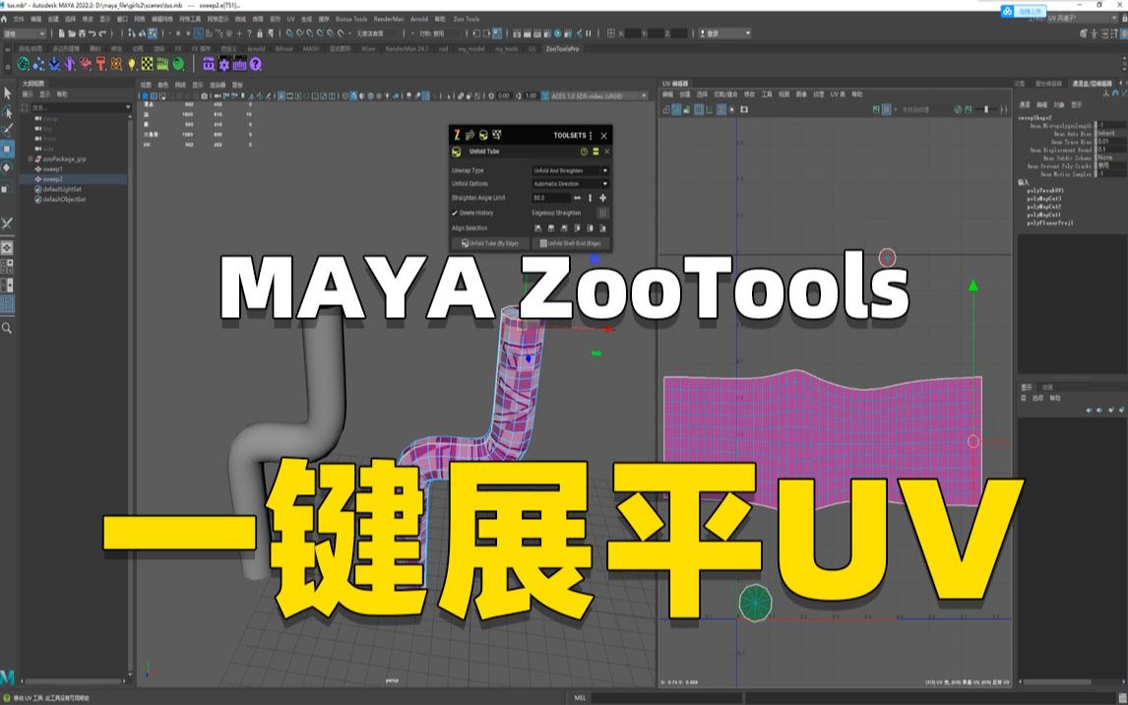The height and width of the screenshot is (705, 1128).
Task: Click the Unfold Tube (By Edge) button
Action: [x=491, y=241]
